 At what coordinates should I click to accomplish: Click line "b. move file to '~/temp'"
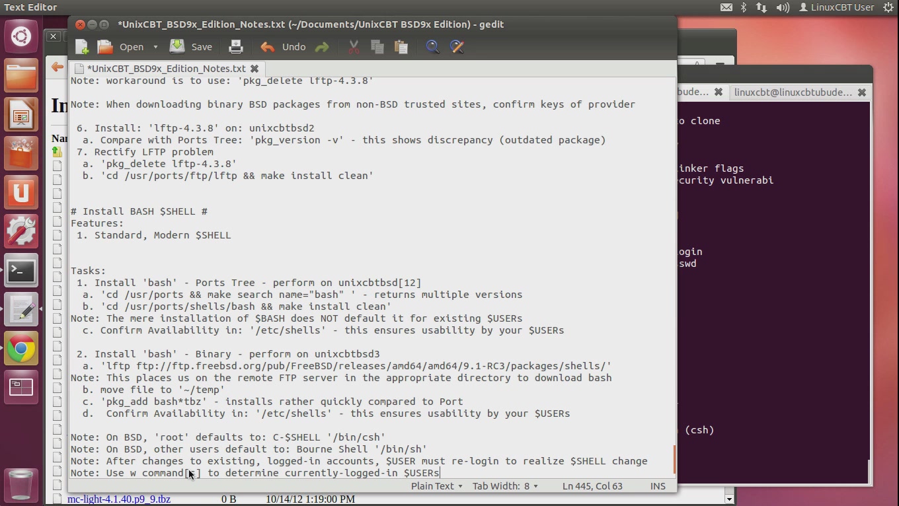(x=153, y=390)
